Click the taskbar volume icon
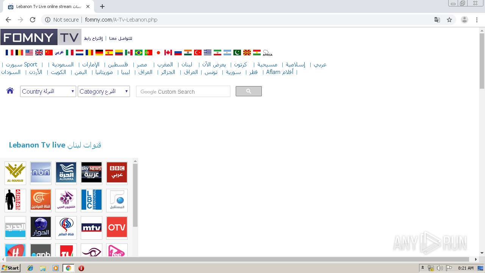Image resolution: width=485 pixels, height=273 pixels. (x=440, y=268)
